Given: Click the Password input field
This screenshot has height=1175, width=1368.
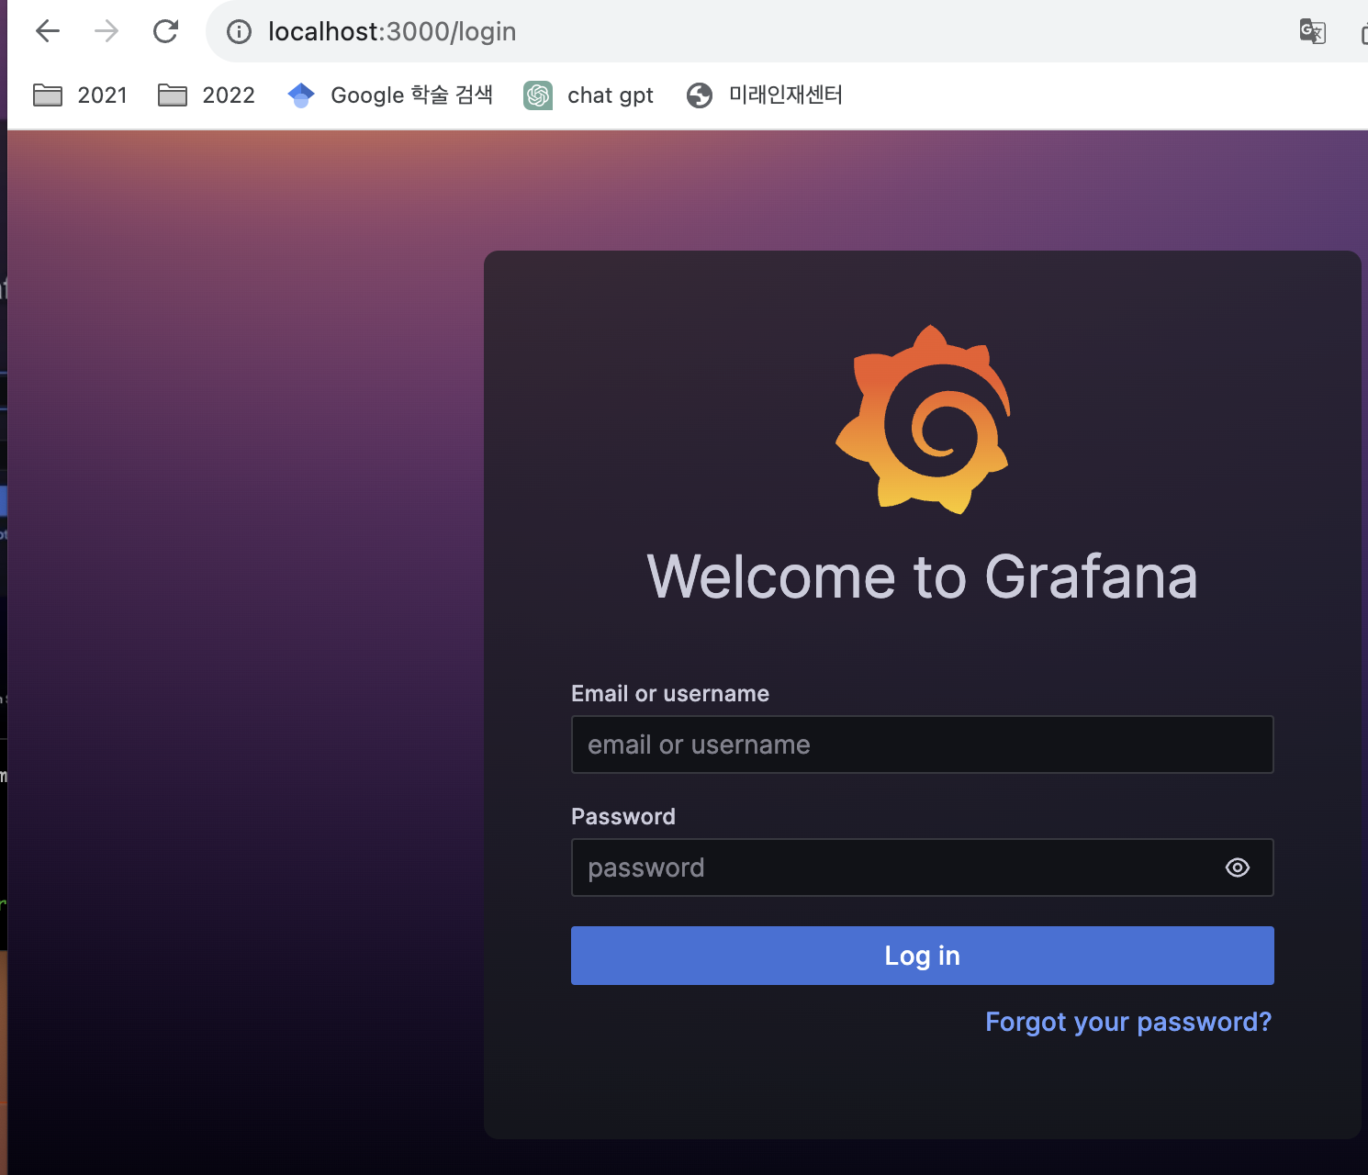Looking at the screenshot, I should pyautogui.click(x=923, y=867).
